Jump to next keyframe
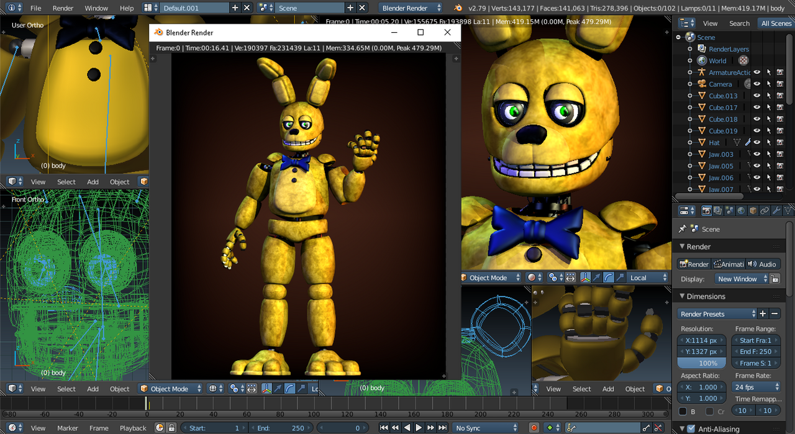This screenshot has height=434, width=795. point(431,428)
